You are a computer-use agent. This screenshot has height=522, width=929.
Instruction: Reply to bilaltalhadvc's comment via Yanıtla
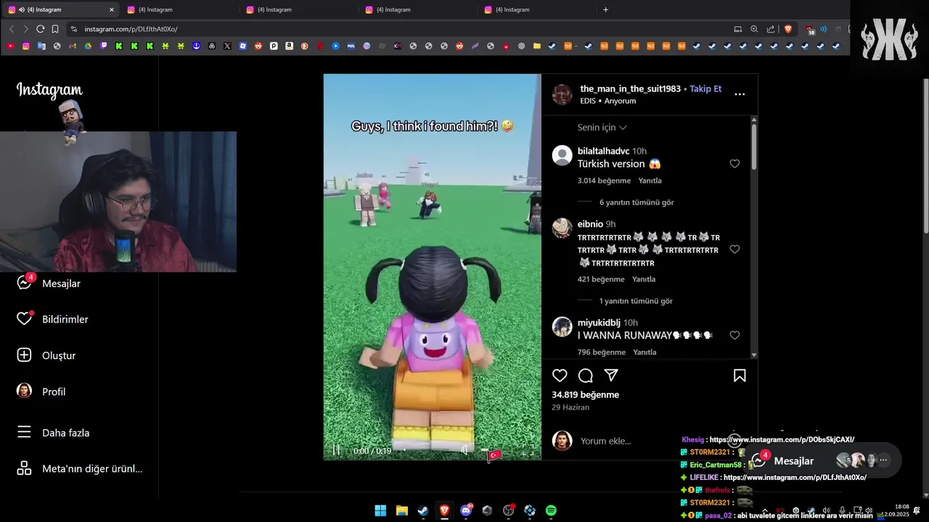click(x=650, y=181)
